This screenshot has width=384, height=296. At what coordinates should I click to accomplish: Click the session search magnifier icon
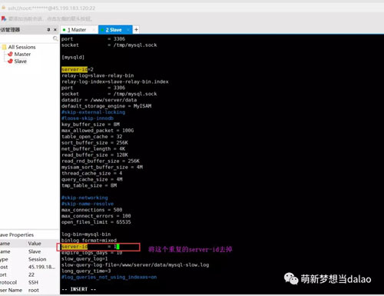[55, 38]
